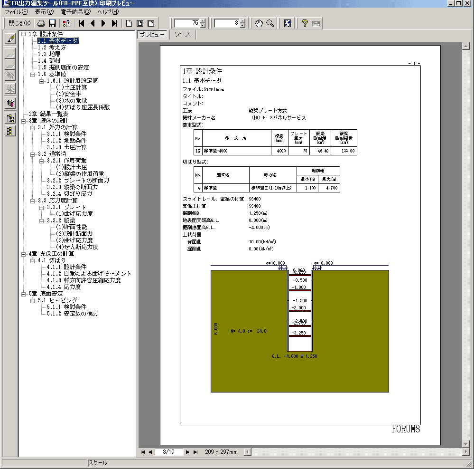Collapse the 3章 壁体の設計 node

point(24,121)
